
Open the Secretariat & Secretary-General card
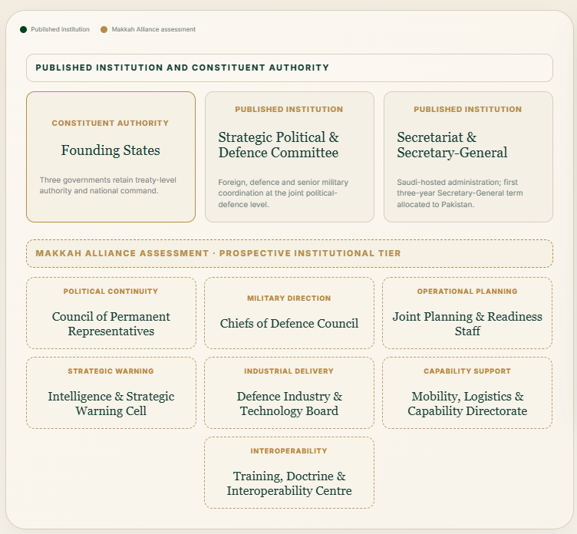tap(468, 157)
